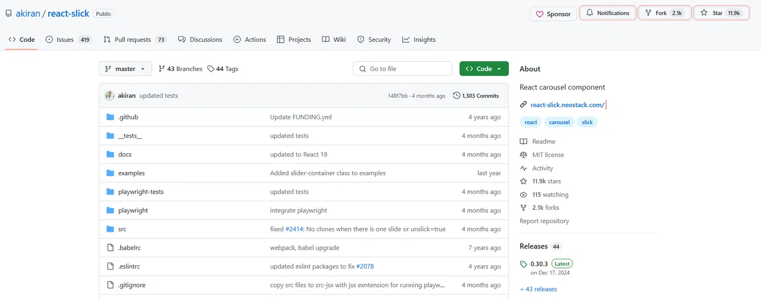Viewport: 761px width, 299px height.
Task: Open the docs folder
Action: click(125, 155)
